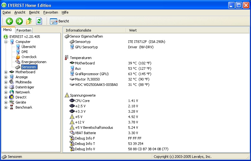Open the Bericht report toolbar button
This screenshot has height=161, width=251.
59,21
